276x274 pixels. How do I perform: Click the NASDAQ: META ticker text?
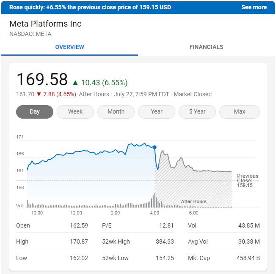point(30,34)
